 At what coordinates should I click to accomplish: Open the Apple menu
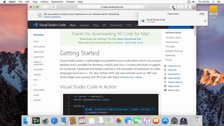(x=5, y=2)
